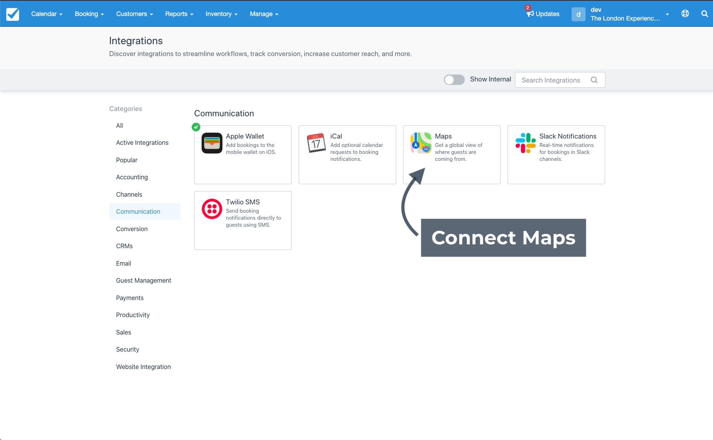Select the All category

pos(119,126)
